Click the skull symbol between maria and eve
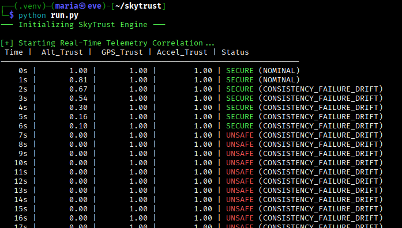Viewport: 402px width, 228px height. click(x=82, y=6)
